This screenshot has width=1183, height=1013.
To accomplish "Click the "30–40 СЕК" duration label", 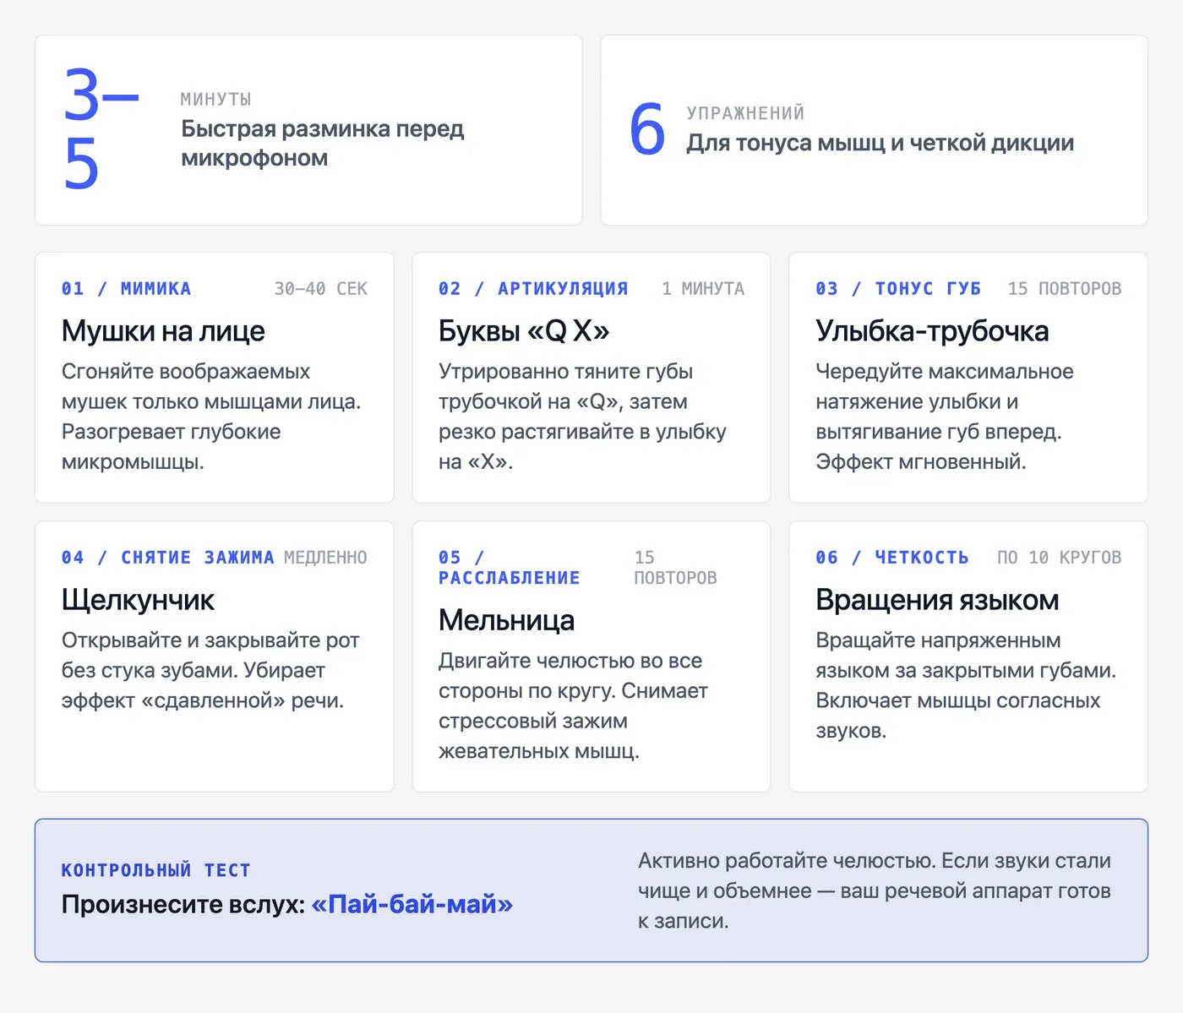I will point(320,289).
